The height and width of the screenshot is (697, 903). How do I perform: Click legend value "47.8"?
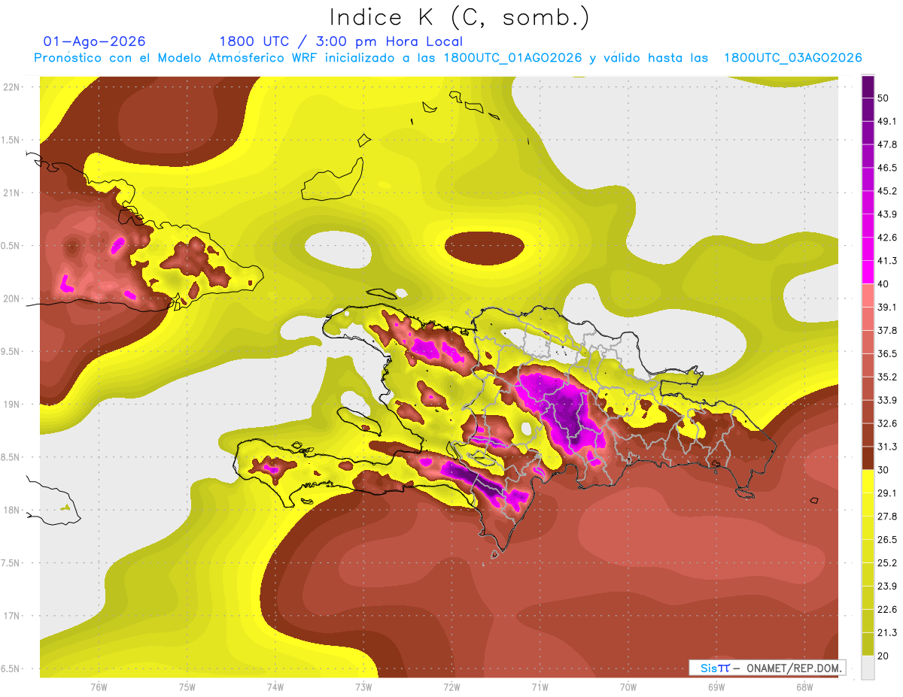click(x=887, y=144)
